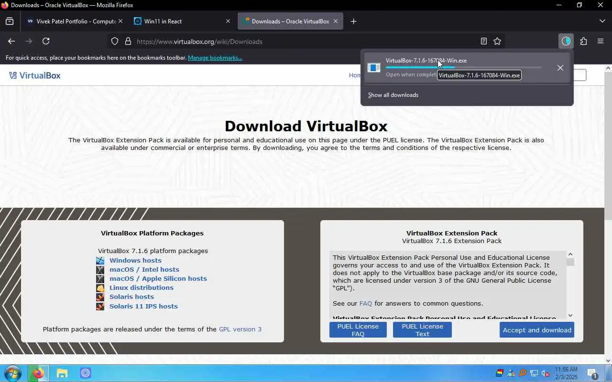Click the PUEL License Text button
Screen dimensions: 612x382
(x=422, y=330)
